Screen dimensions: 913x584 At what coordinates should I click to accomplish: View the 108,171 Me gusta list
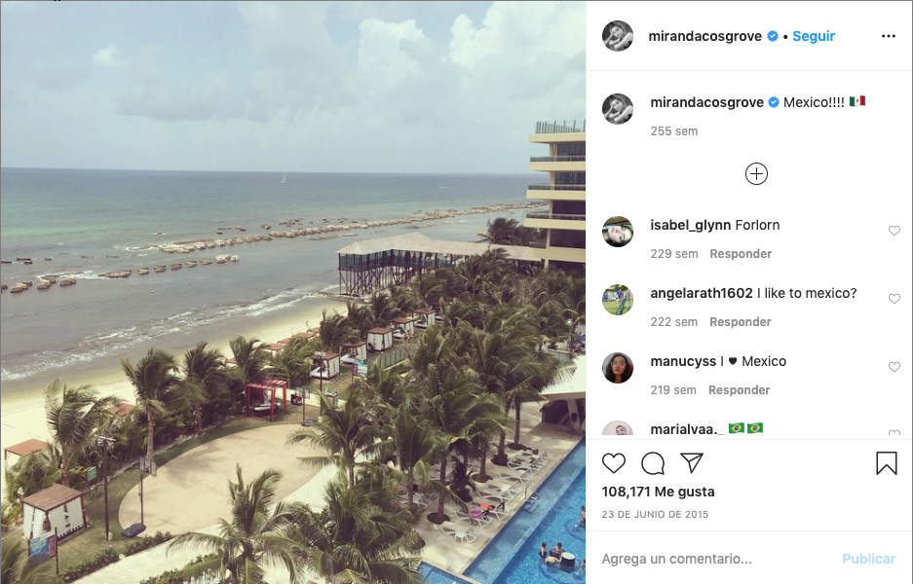click(x=658, y=492)
